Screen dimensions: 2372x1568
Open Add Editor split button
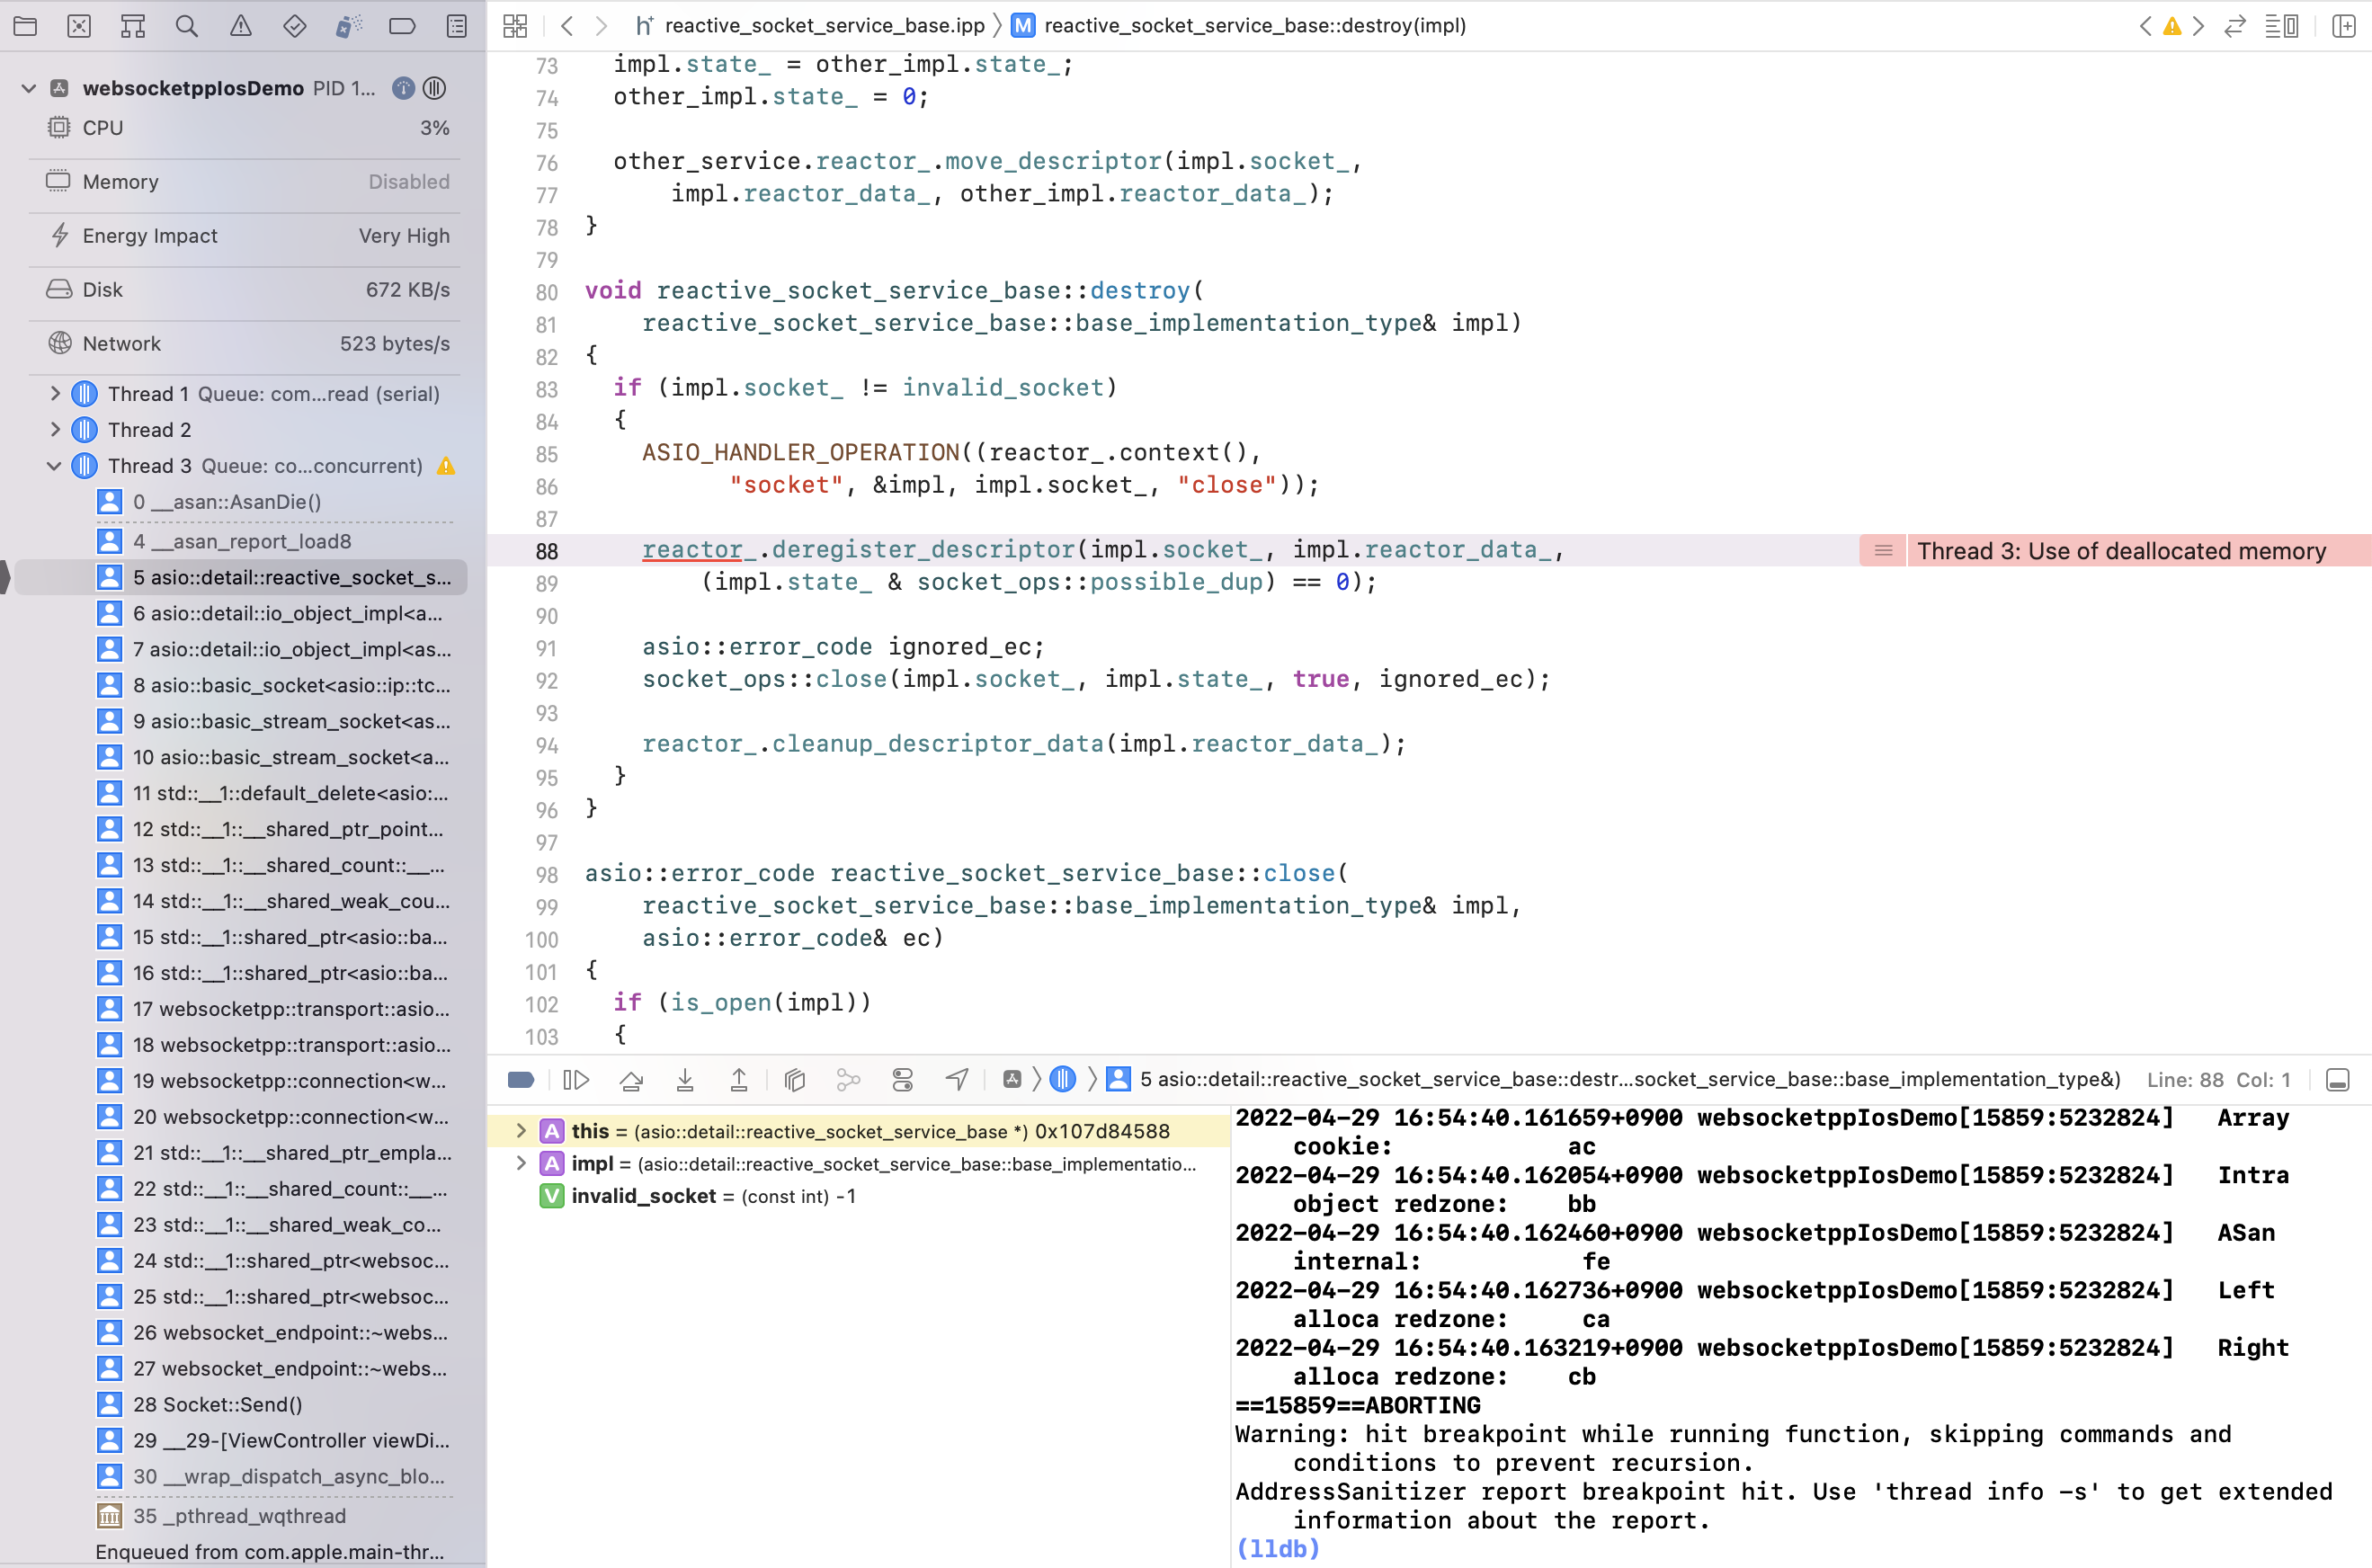pos(2345,26)
